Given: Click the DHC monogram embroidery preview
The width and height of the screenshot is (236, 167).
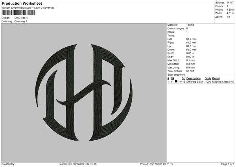Looking at the screenshot, I should point(84,93).
